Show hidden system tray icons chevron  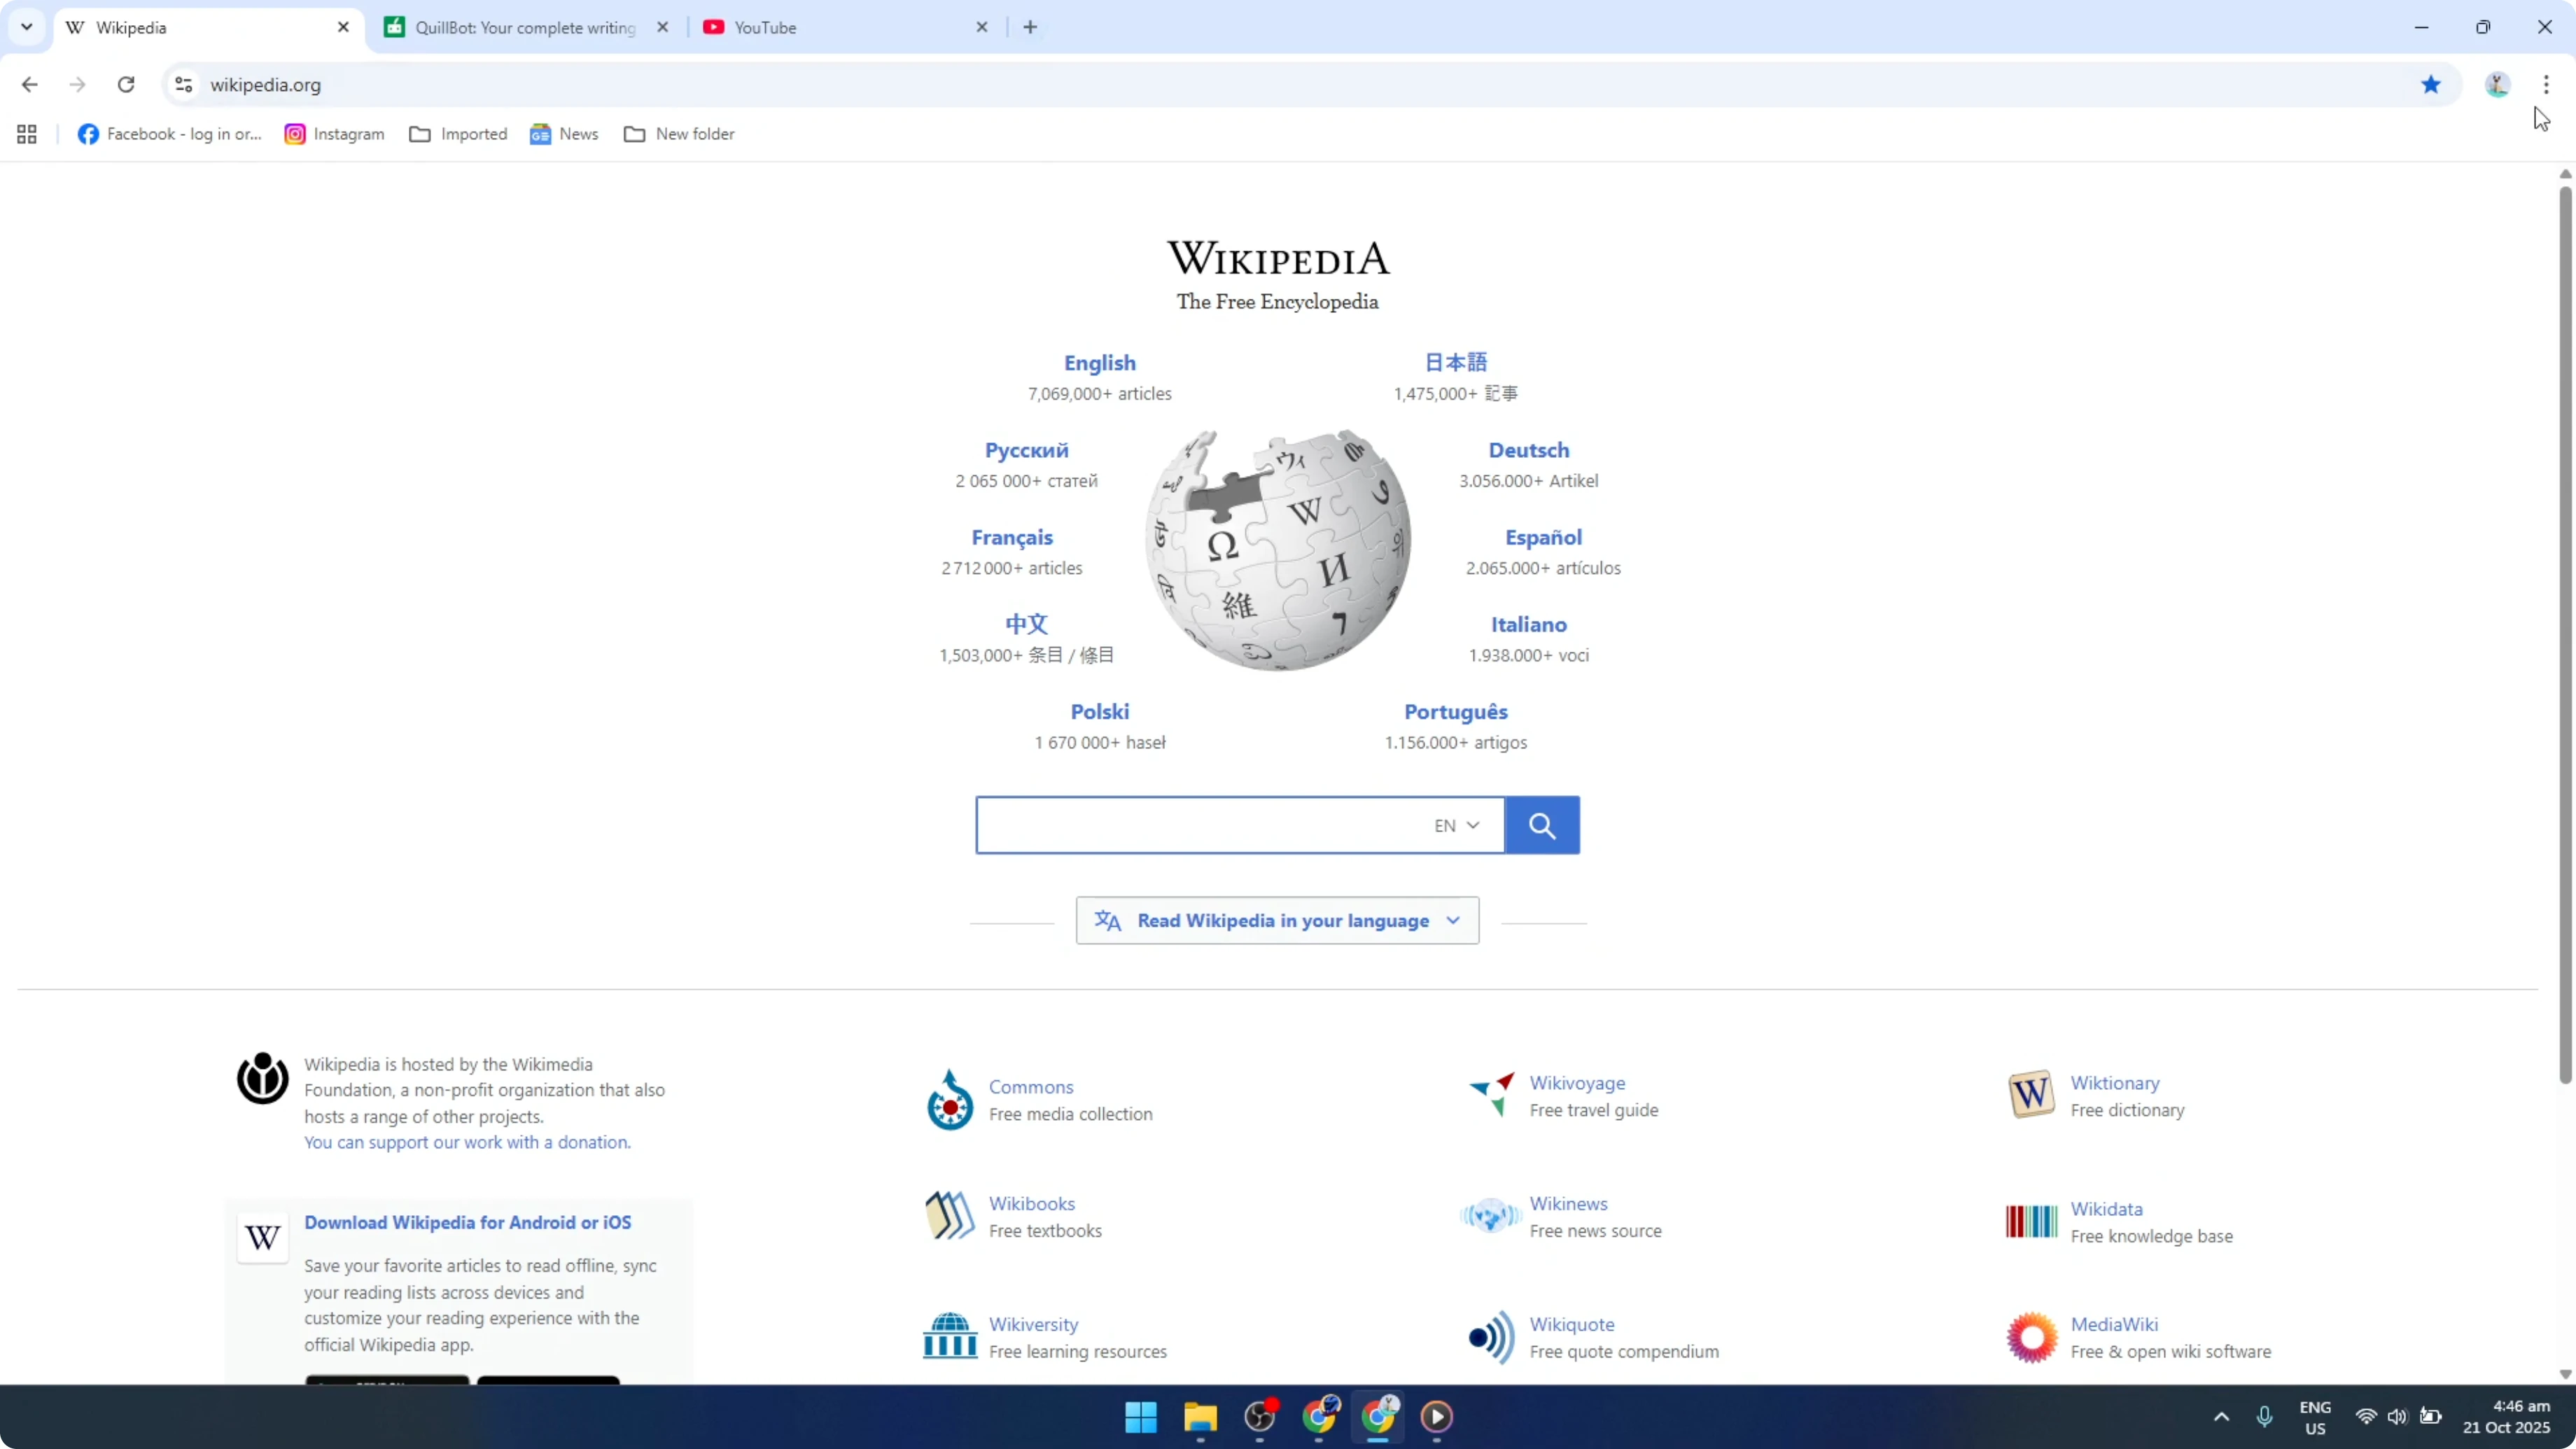[x=2221, y=1416]
